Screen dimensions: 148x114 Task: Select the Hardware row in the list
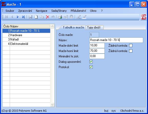pyautogui.click(x=26, y=35)
